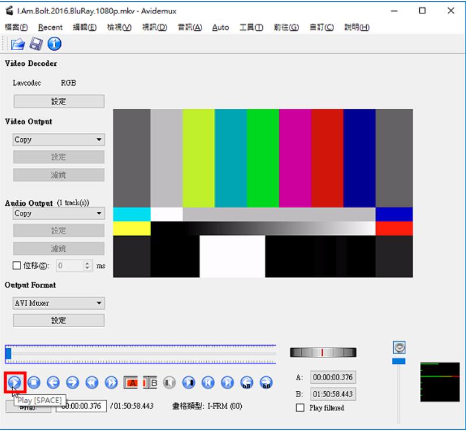
Task: Click the audio level meter display
Action: pos(440,382)
